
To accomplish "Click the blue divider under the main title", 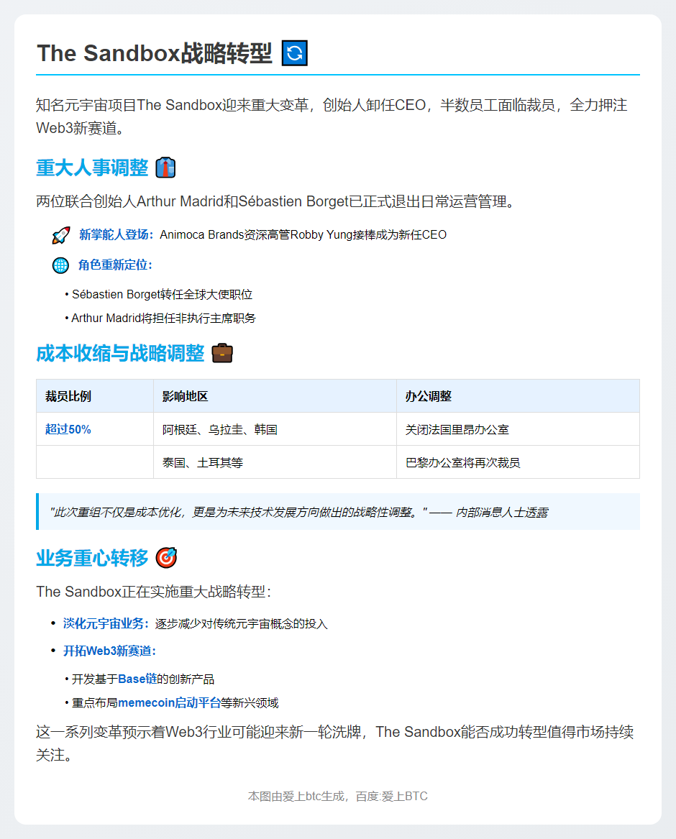I will pyautogui.click(x=338, y=74).
